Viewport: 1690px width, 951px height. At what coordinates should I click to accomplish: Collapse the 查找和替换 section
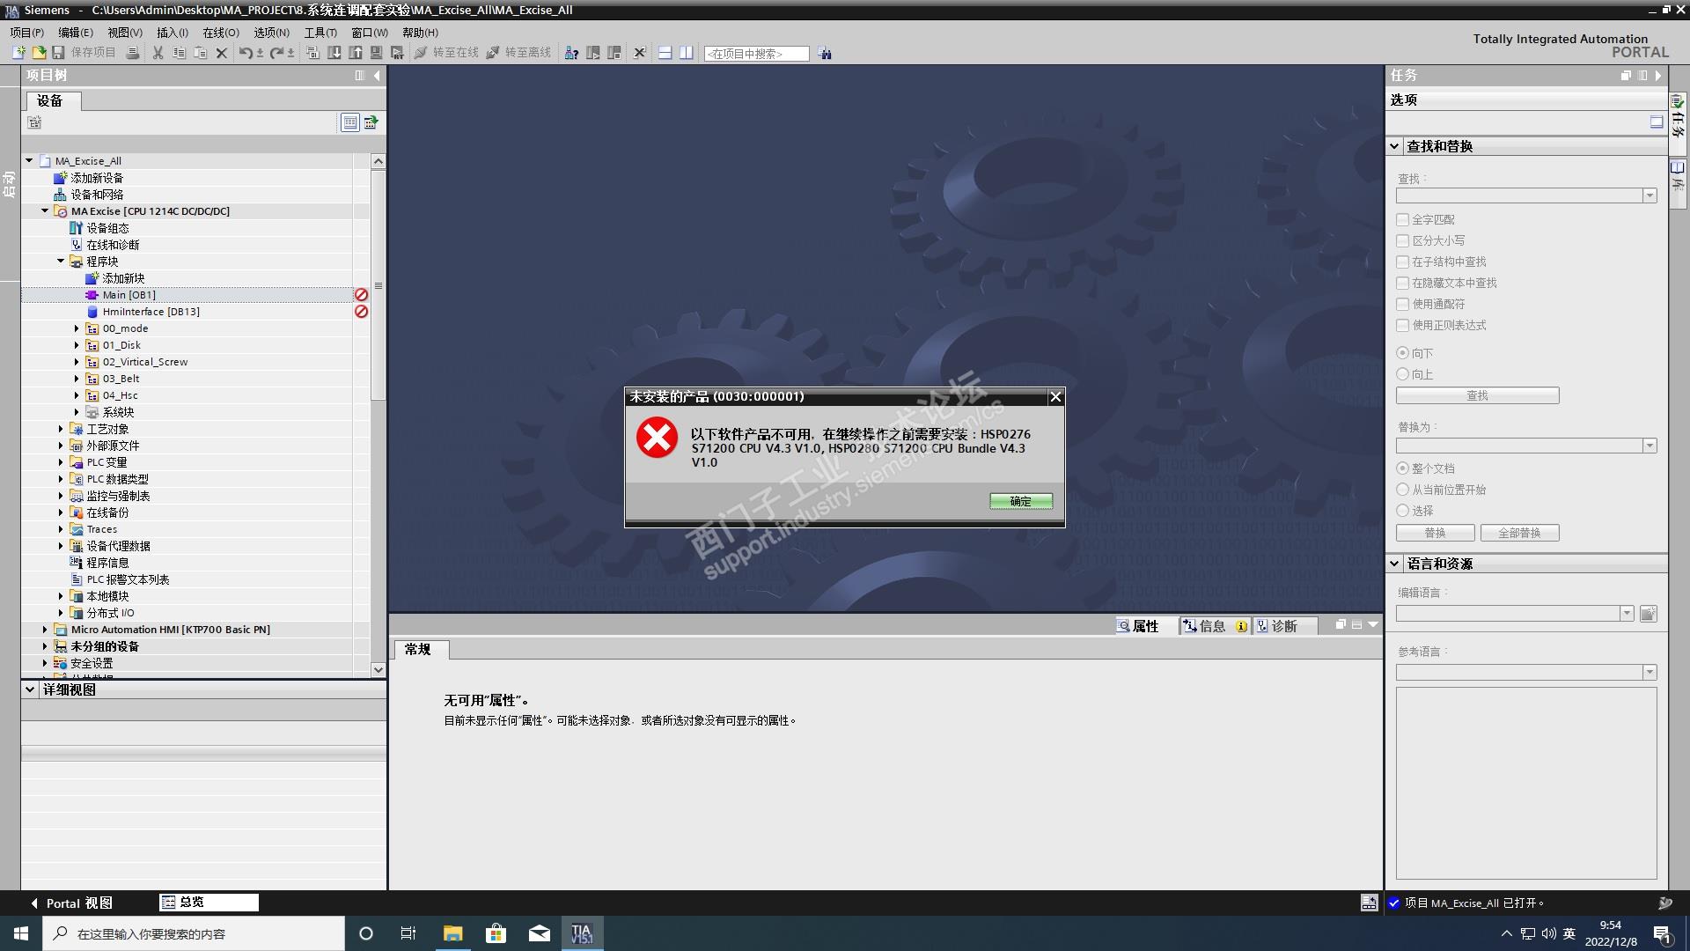(1394, 146)
